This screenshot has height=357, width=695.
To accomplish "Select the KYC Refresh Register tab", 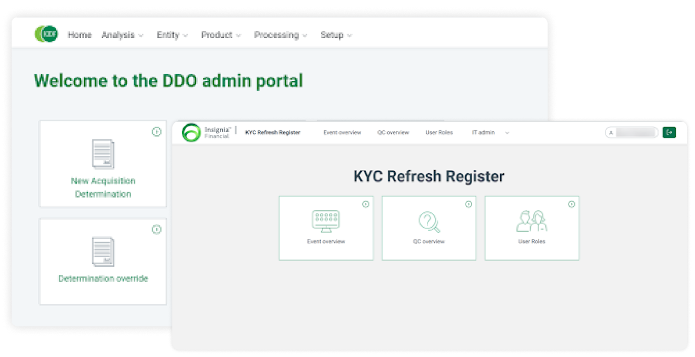I will pos(273,133).
